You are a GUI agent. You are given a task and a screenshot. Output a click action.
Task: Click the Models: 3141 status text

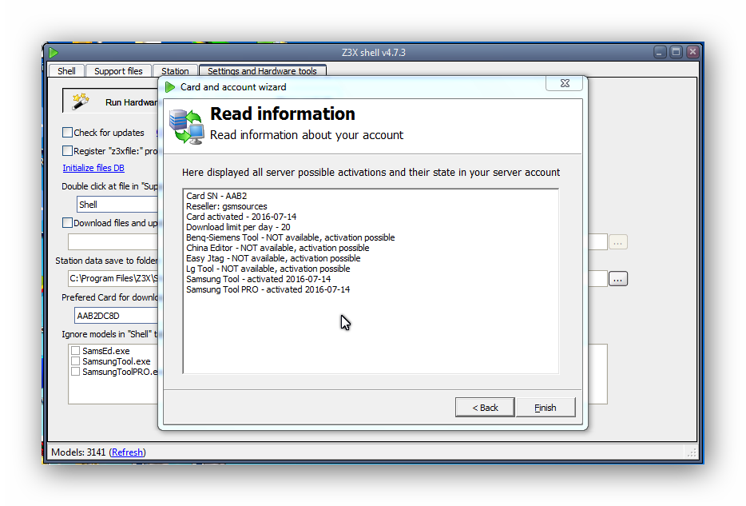(78, 452)
